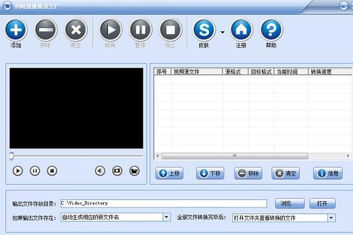The height and width of the screenshot is (235, 353).
Task: Stop the preview video in player controls
Action: point(52,171)
